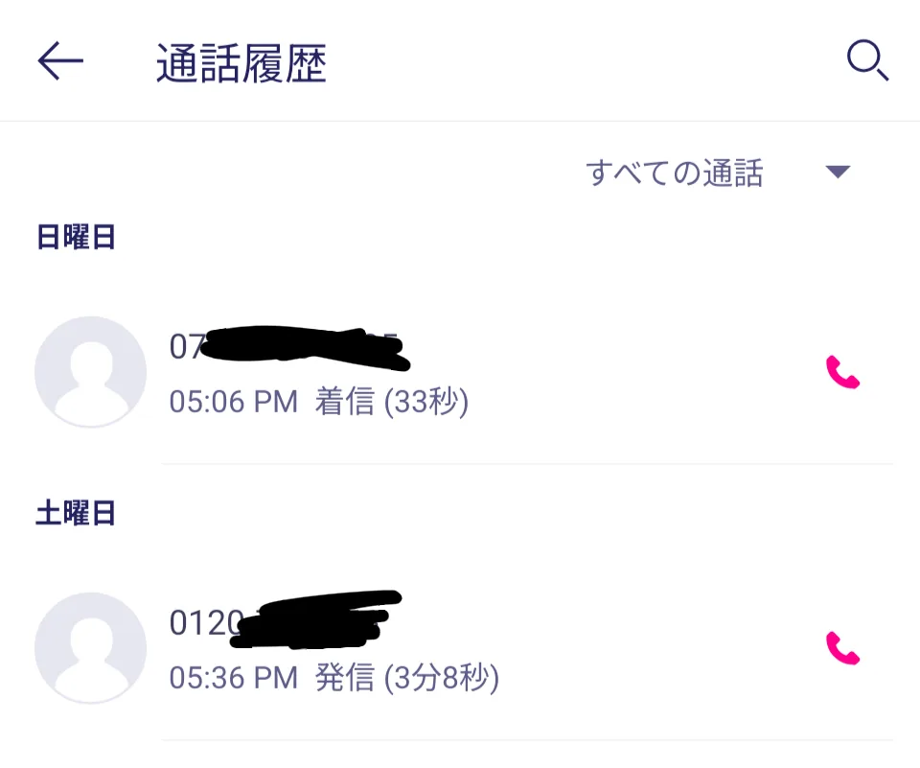Open the contact avatar for Sunday's call
Screen dimensions: 920x768
point(90,371)
